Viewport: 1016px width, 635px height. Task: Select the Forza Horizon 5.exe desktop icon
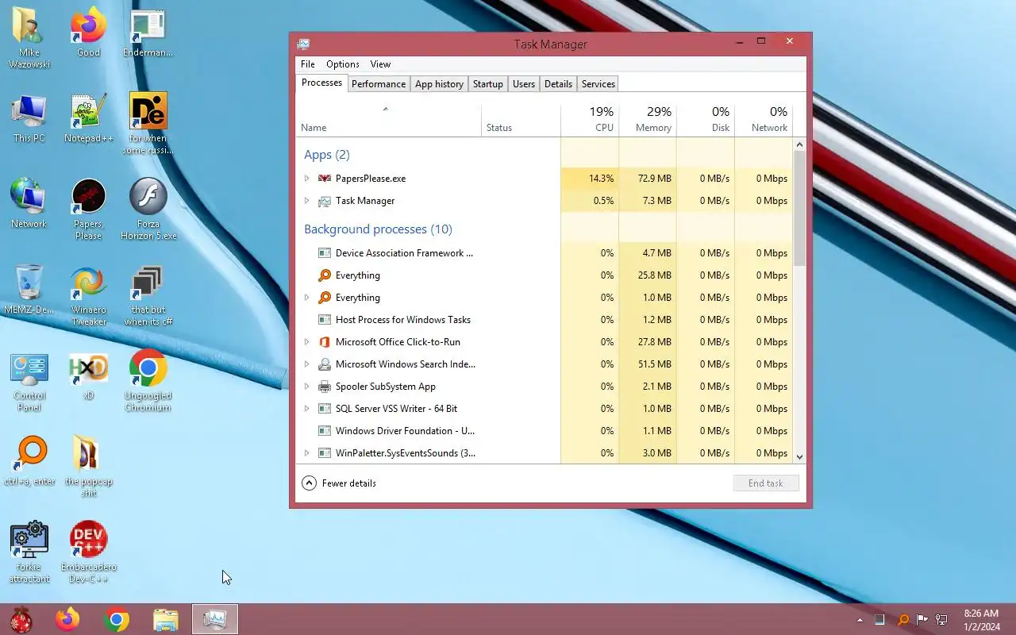(148, 210)
